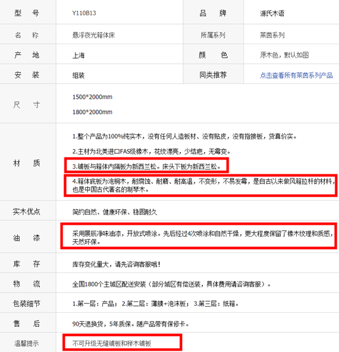
Task: Click text 简约自然、健康环保、稳固耐久
Action: click(x=115, y=212)
